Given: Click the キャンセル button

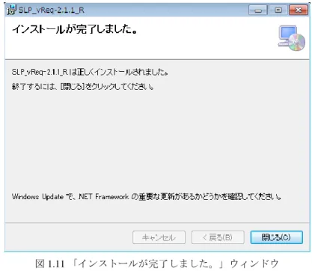Looking at the screenshot, I should pyautogui.click(x=159, y=237).
